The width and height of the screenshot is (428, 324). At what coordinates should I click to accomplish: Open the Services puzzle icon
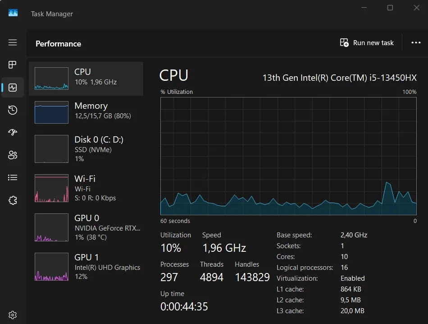[13, 200]
